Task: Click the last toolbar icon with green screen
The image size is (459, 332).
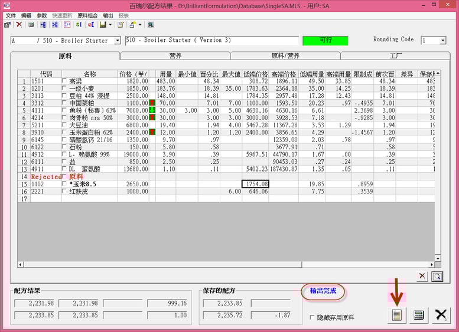Action: pyautogui.click(x=151, y=25)
